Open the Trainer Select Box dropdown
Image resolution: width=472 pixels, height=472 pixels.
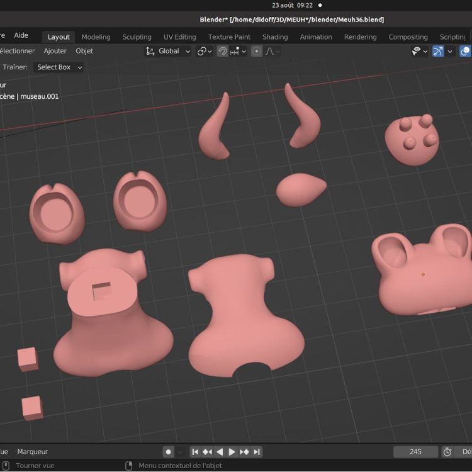pyautogui.click(x=59, y=67)
